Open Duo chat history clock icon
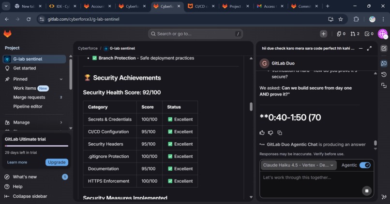390x204 pixels. (384, 74)
